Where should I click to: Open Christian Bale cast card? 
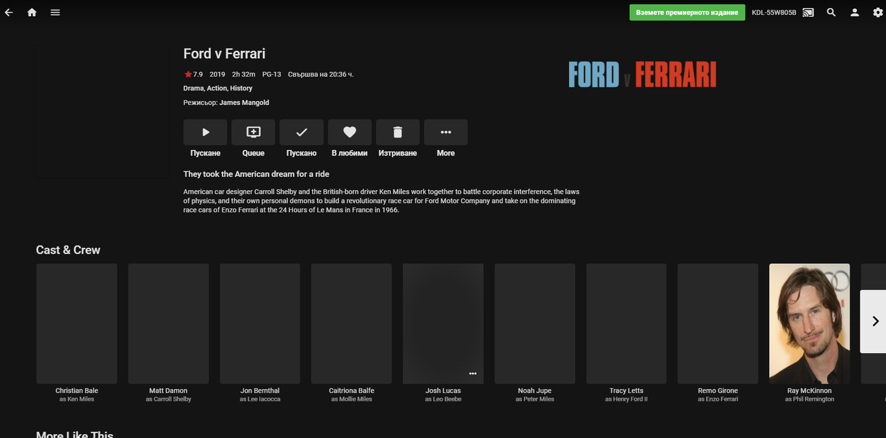77,323
